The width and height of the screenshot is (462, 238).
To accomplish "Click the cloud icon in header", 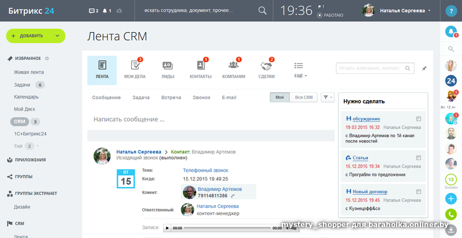I will click(119, 11).
